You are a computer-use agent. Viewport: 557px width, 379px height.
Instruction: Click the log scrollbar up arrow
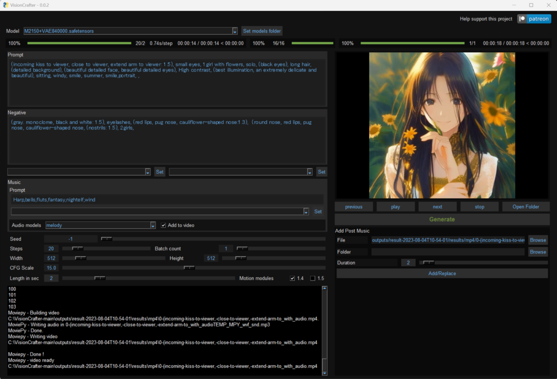point(324,288)
